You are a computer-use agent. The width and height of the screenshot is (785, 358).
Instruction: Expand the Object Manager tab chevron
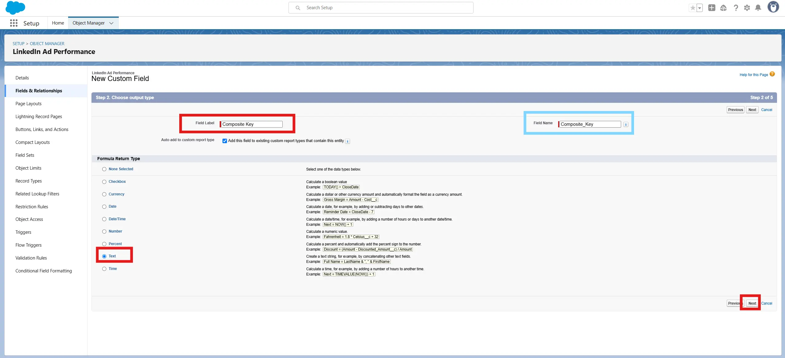pos(111,23)
